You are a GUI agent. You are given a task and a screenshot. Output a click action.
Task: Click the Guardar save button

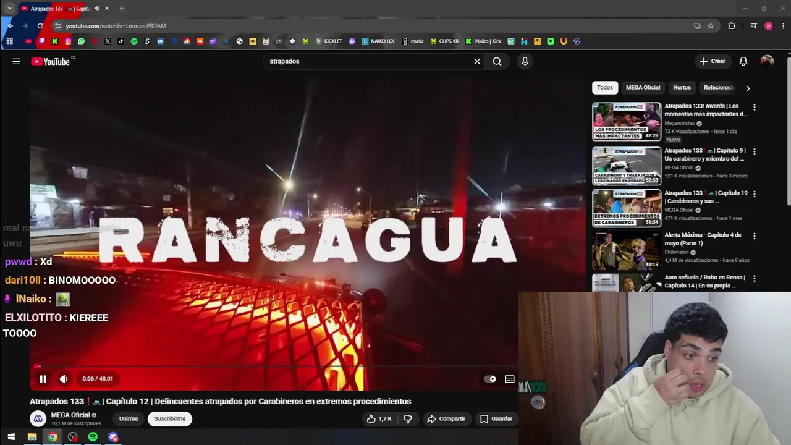496,418
